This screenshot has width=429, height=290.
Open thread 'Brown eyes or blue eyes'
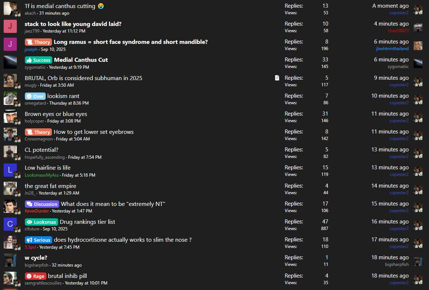point(56,114)
